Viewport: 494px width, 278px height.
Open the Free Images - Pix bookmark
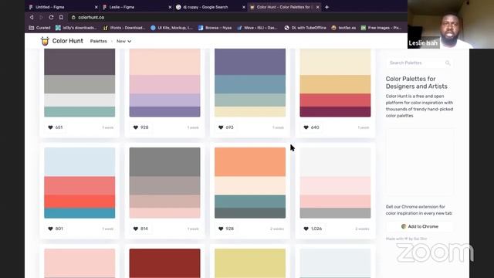pyautogui.click(x=381, y=28)
